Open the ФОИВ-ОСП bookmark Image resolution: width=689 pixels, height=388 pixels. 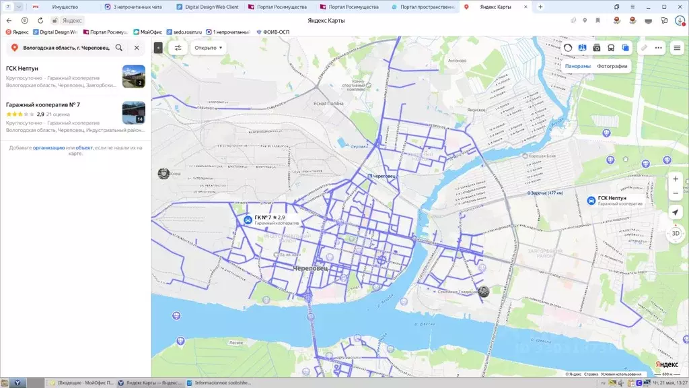[x=273, y=32]
